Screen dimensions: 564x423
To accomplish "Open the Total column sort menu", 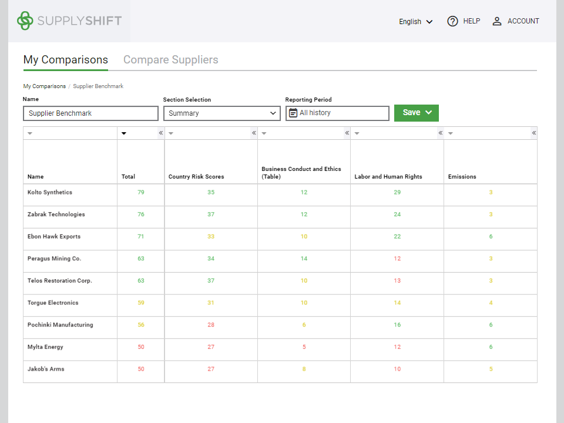I will pos(124,133).
